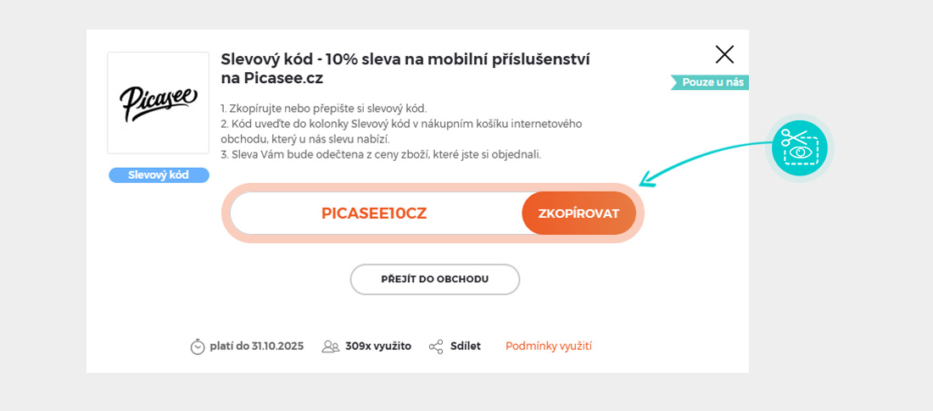The height and width of the screenshot is (411, 933).
Task: Click the platí do 31.10.2025 text
Action: pyautogui.click(x=256, y=346)
